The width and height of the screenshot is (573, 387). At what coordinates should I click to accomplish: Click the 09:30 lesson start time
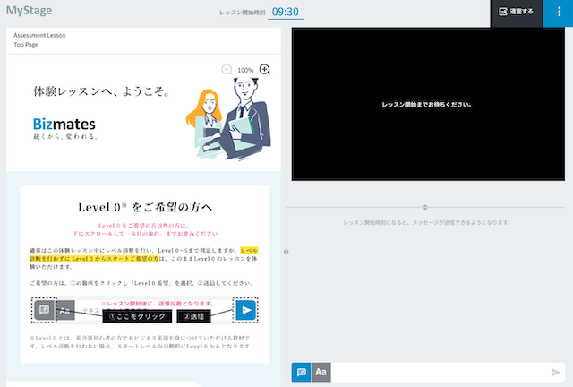285,12
